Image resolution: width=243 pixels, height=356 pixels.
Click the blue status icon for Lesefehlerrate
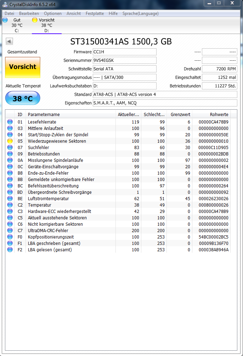(x=10, y=122)
